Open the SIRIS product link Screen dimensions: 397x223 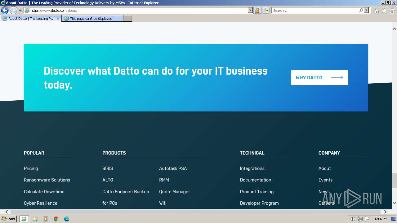tap(108, 168)
